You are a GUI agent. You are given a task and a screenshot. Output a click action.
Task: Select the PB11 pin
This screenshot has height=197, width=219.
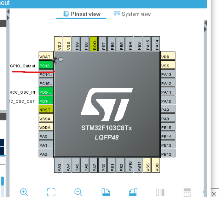click(138, 165)
